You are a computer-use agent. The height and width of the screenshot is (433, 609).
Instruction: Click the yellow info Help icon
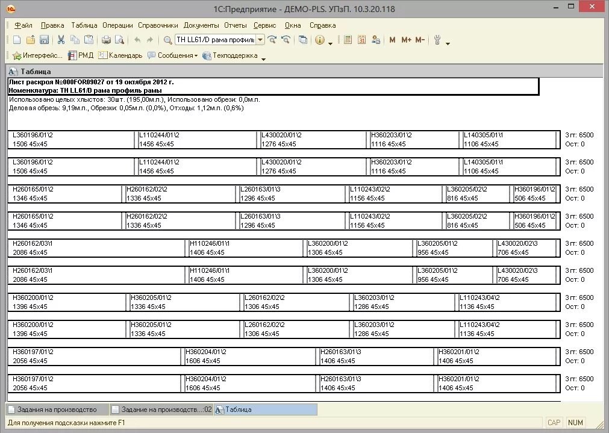coord(320,40)
